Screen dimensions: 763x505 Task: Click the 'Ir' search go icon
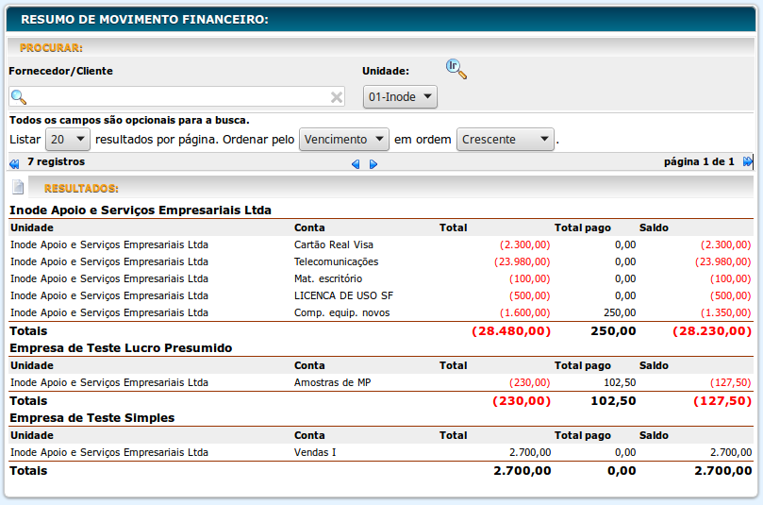point(456,69)
